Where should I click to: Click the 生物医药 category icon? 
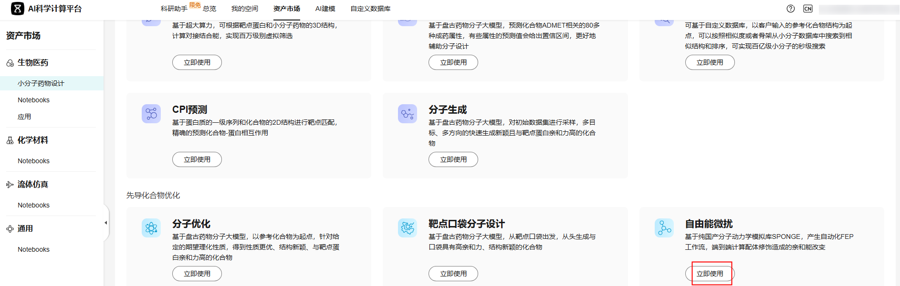10,63
